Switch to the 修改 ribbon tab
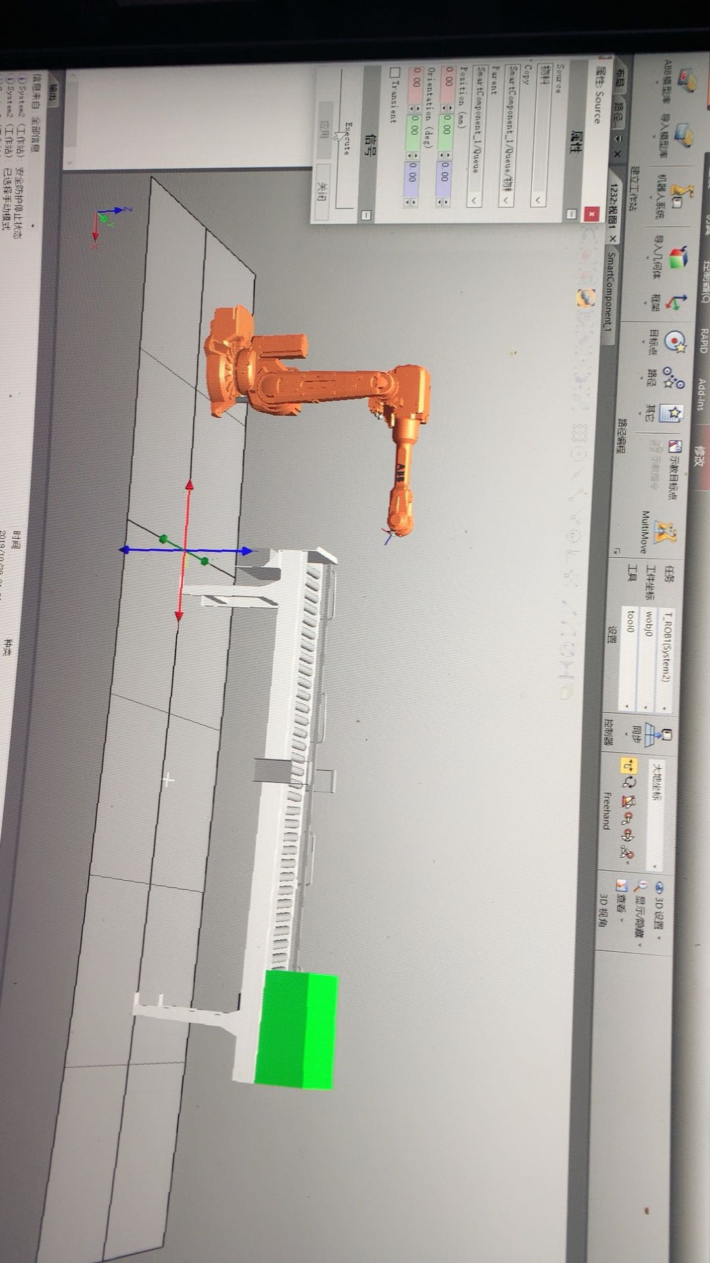The width and height of the screenshot is (710, 1263). coord(699,457)
